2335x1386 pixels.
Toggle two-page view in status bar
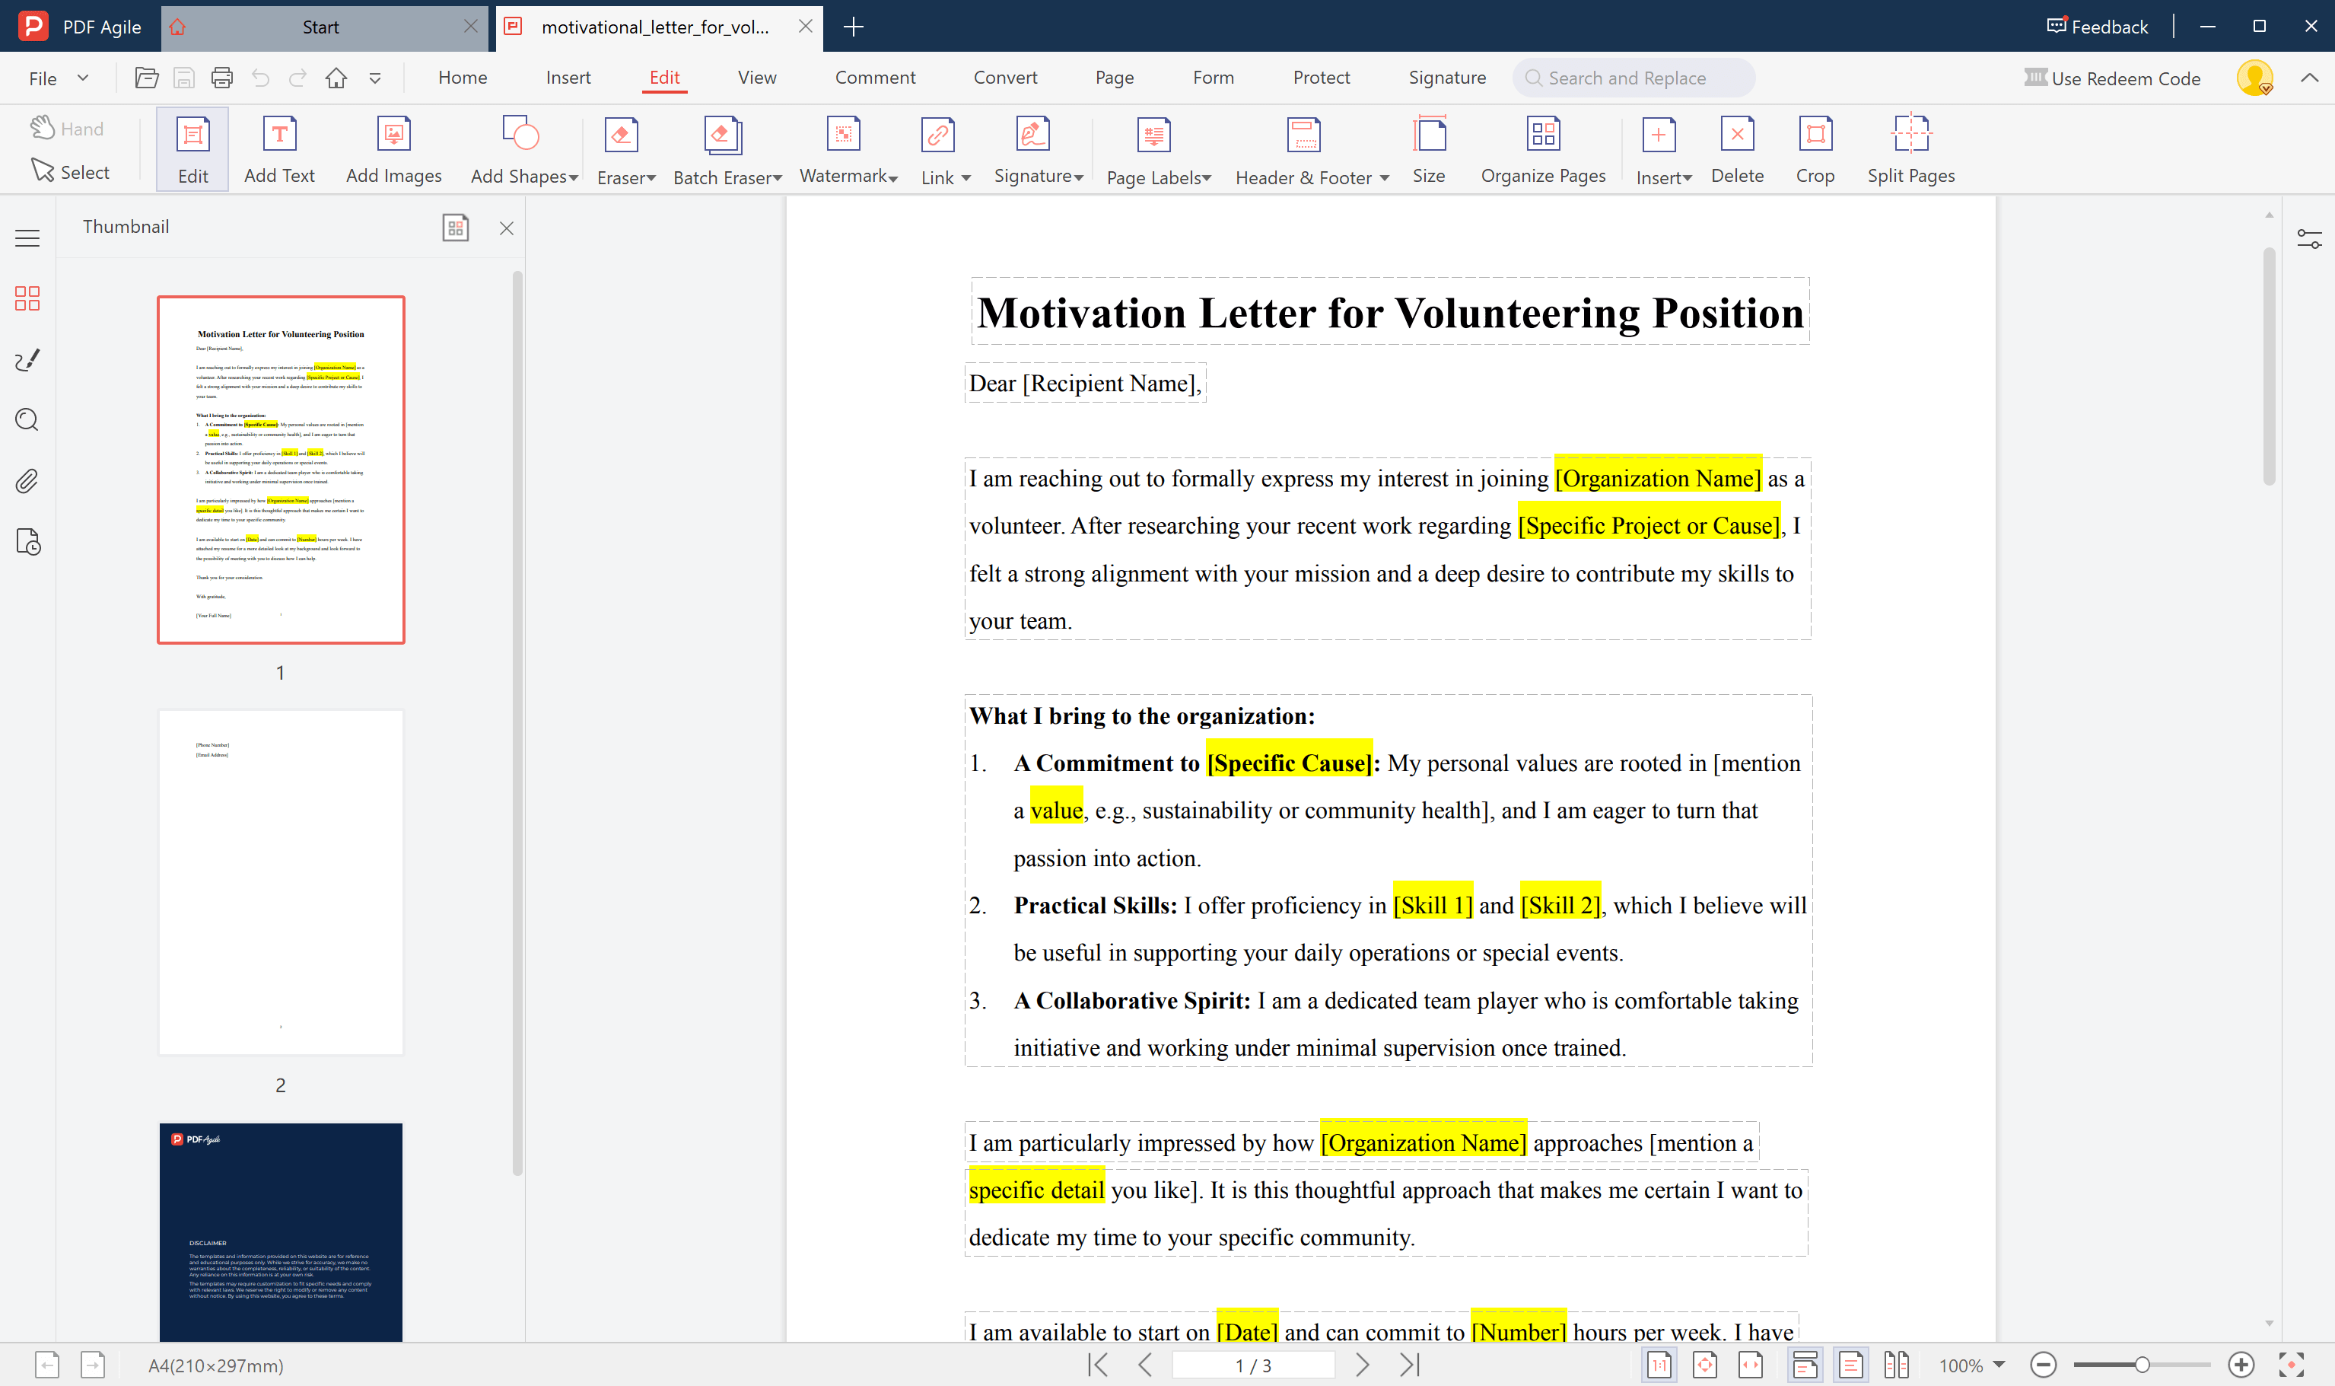(1896, 1365)
